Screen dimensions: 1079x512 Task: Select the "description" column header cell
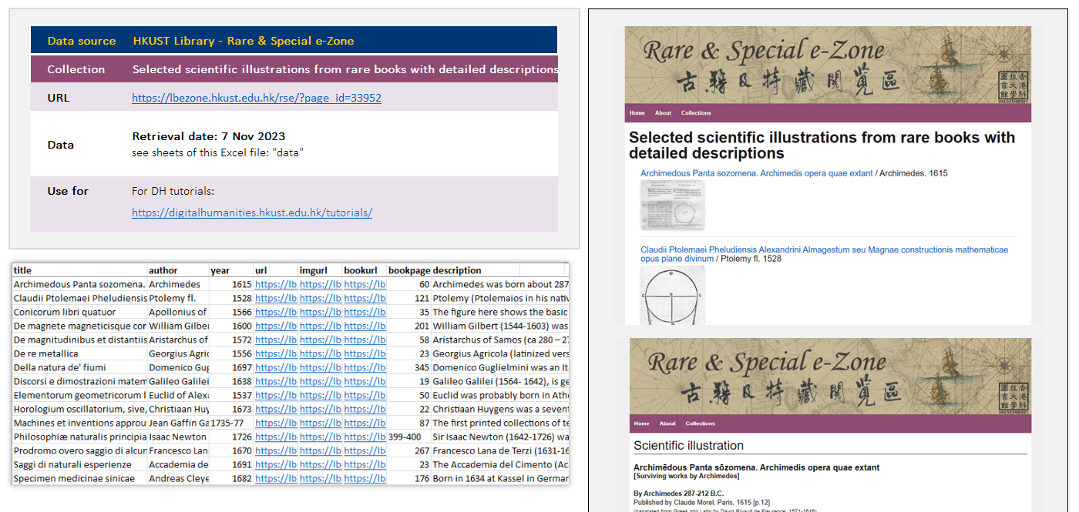476,270
